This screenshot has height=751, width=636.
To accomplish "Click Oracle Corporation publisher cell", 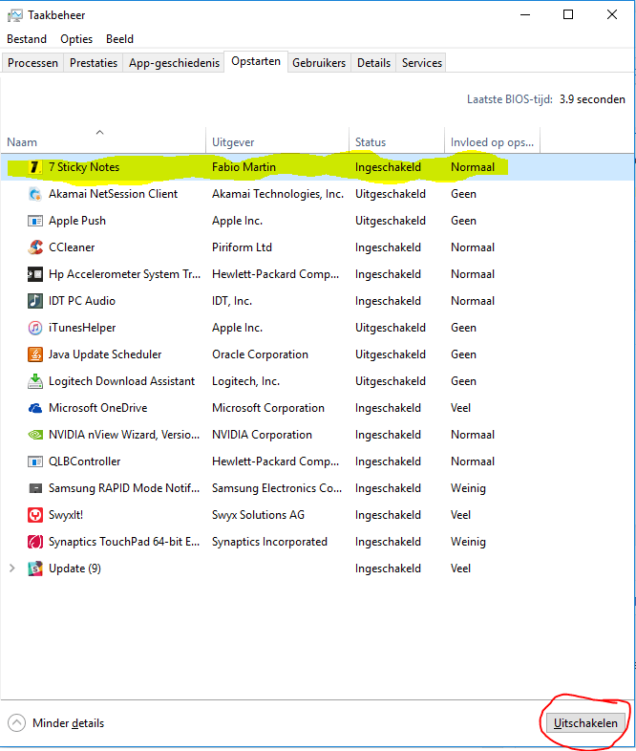I will coord(260,354).
